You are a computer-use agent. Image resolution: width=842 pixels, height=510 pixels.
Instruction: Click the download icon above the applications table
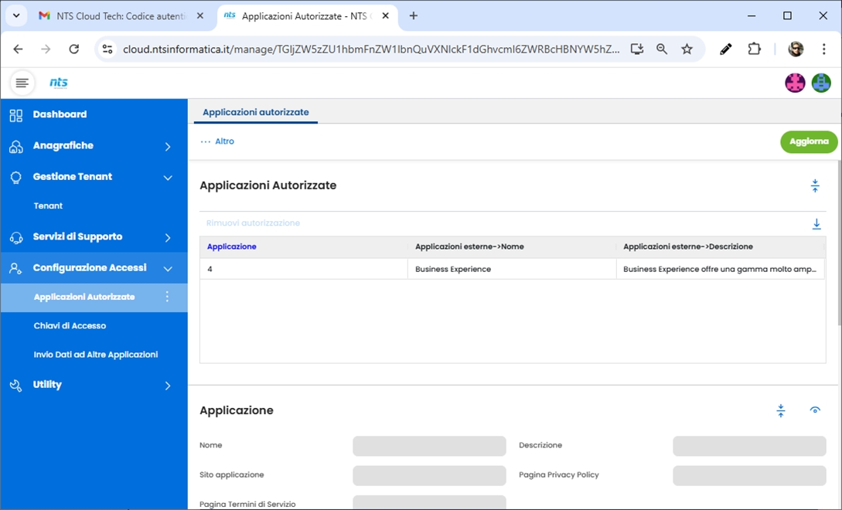[x=816, y=224]
